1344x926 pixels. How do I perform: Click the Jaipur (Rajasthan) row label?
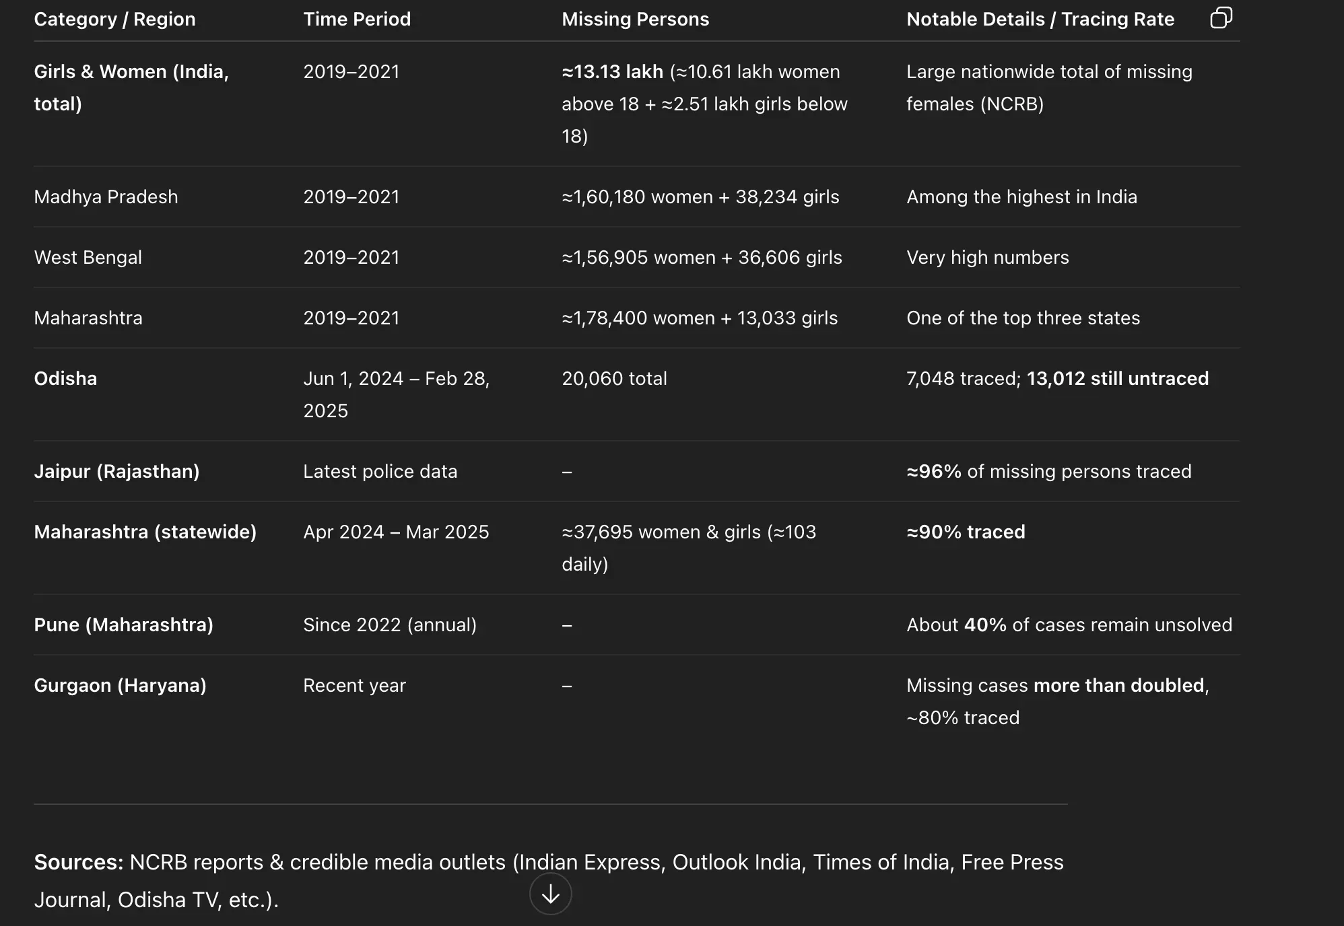point(116,471)
